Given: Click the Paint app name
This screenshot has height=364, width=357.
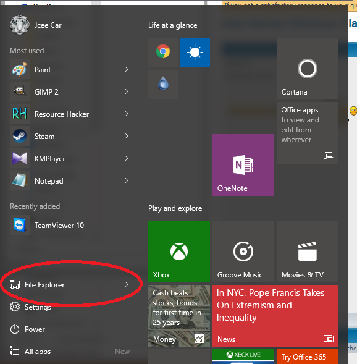Looking at the screenshot, I should [x=43, y=70].
